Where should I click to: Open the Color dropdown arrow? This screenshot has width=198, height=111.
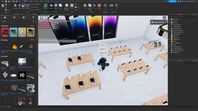[72, 10]
